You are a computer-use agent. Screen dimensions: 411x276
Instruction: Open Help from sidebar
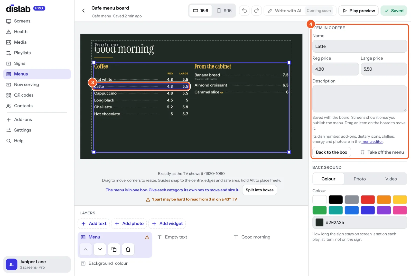coord(37,141)
